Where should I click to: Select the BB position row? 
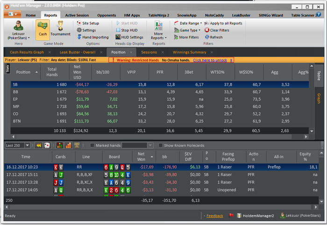(160, 92)
